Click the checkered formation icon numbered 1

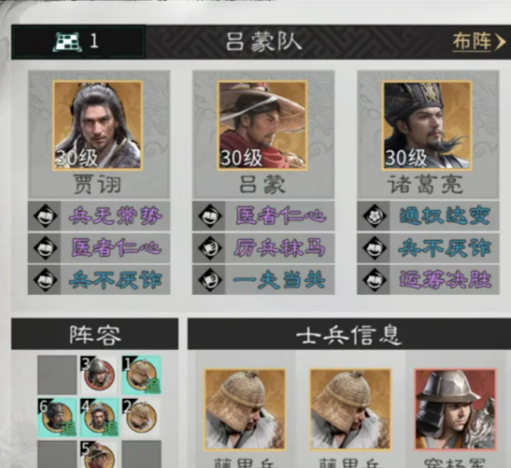pyautogui.click(x=67, y=42)
